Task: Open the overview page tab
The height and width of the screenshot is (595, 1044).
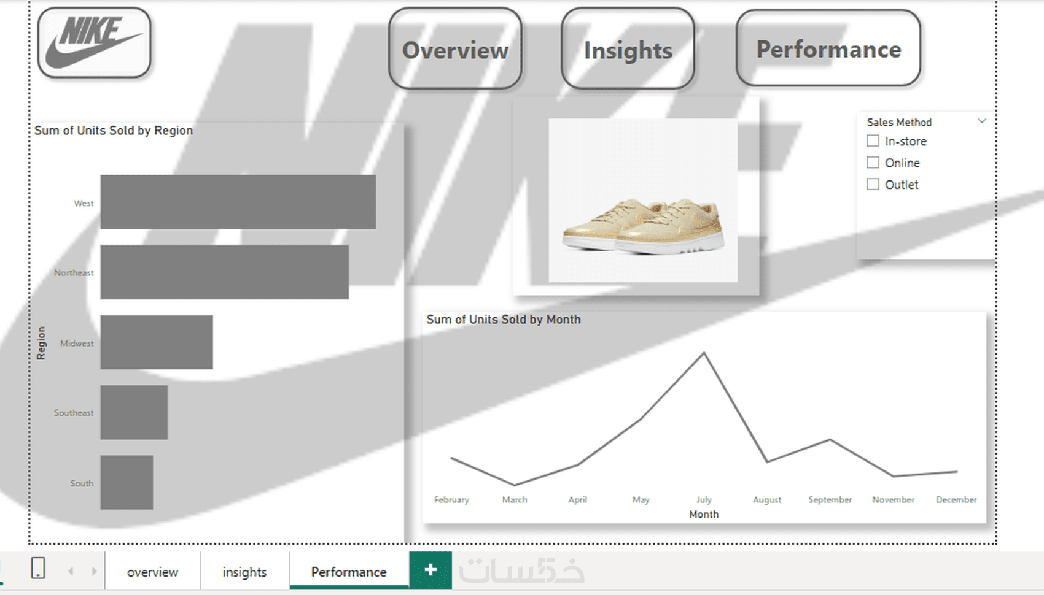Action: click(x=152, y=572)
